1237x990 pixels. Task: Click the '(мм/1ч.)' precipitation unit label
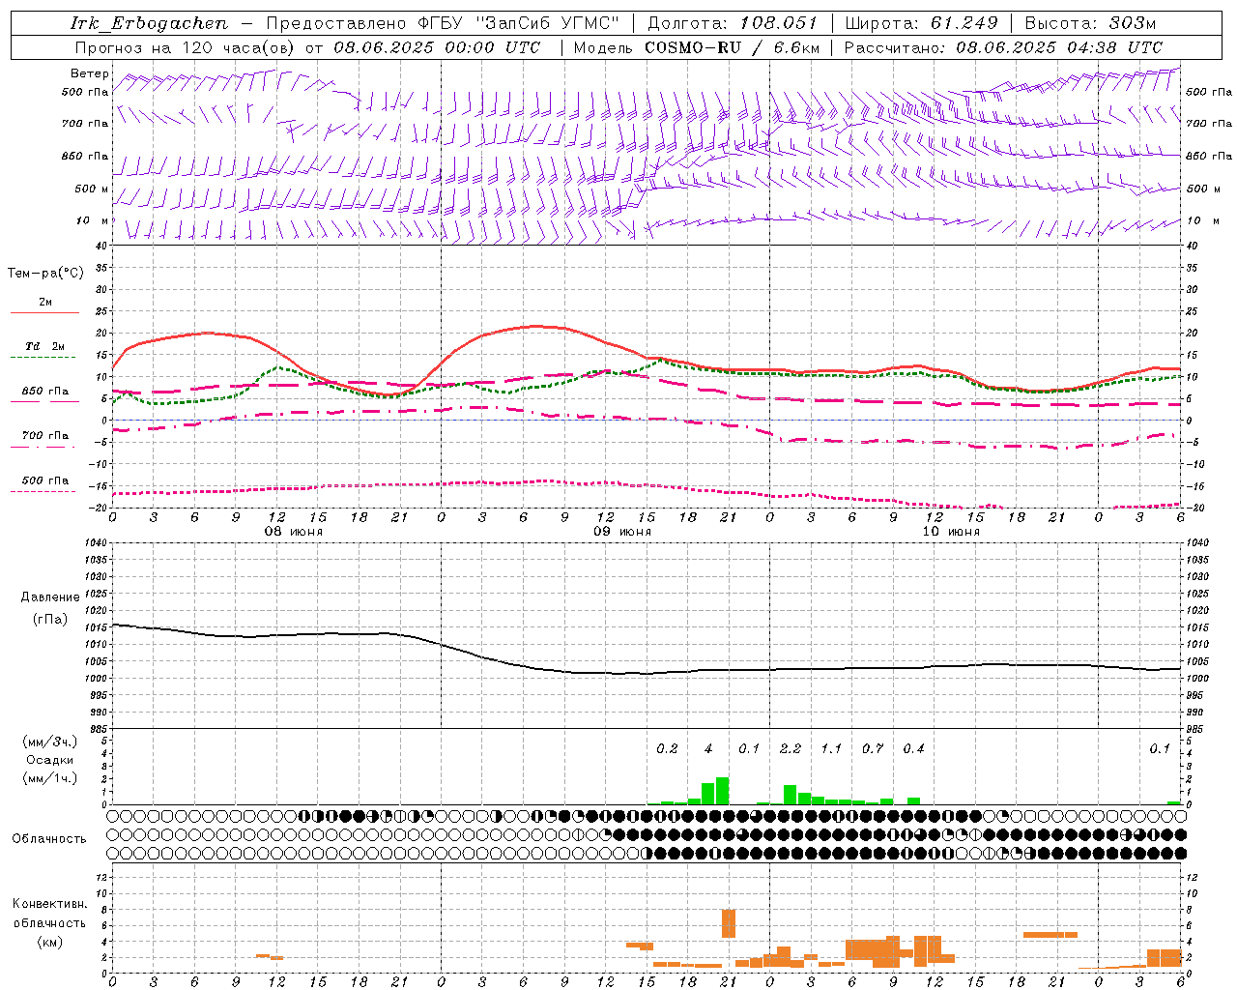pyautogui.click(x=50, y=777)
